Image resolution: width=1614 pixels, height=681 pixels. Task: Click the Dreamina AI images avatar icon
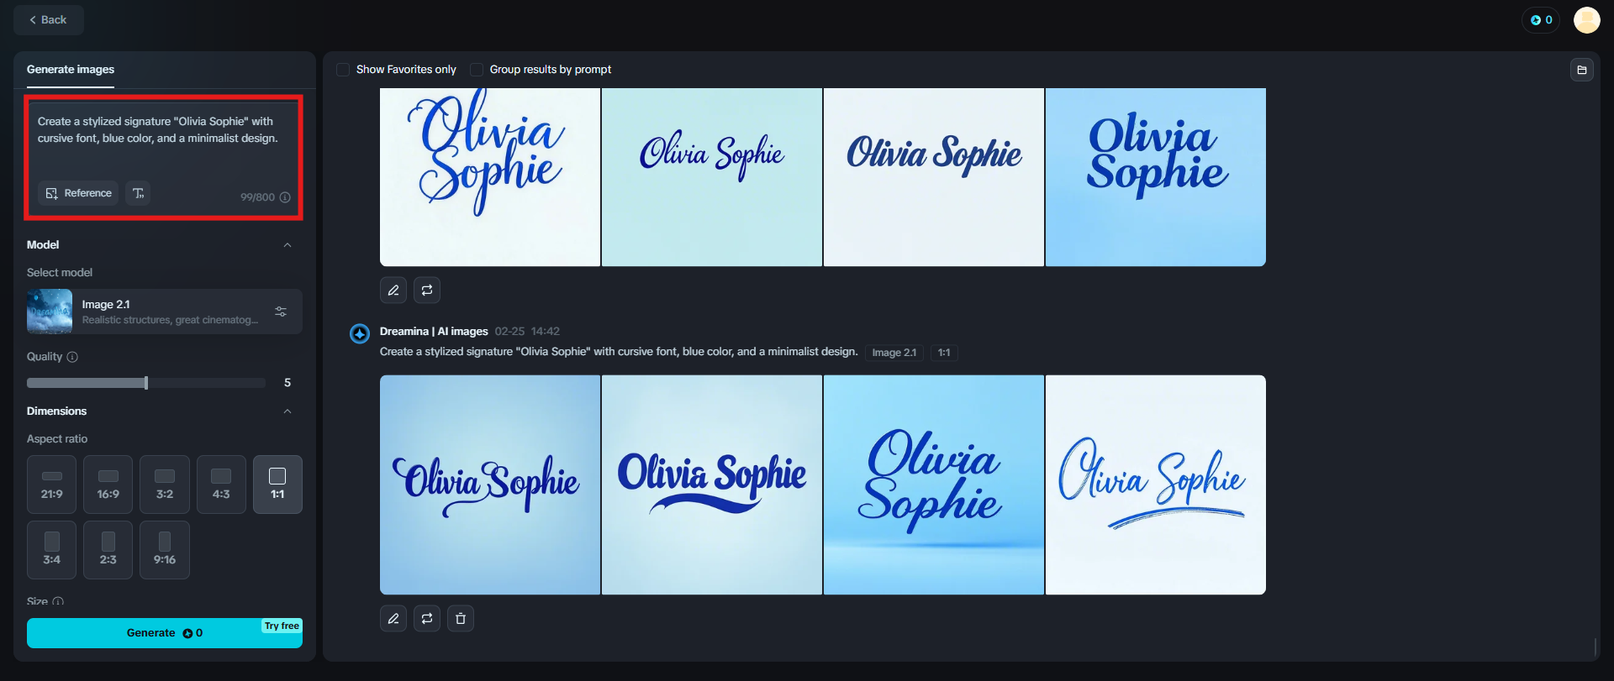tap(360, 333)
